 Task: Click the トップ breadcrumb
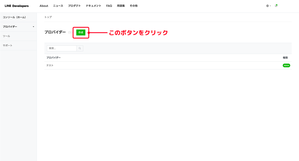48,17
